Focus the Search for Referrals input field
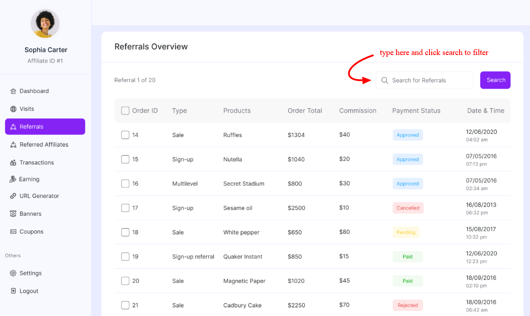 point(429,80)
